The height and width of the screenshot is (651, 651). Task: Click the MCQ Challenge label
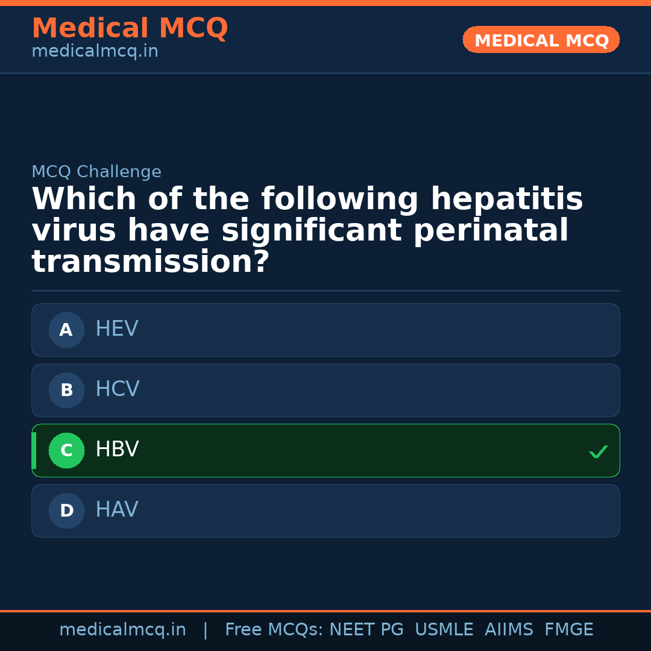click(96, 172)
